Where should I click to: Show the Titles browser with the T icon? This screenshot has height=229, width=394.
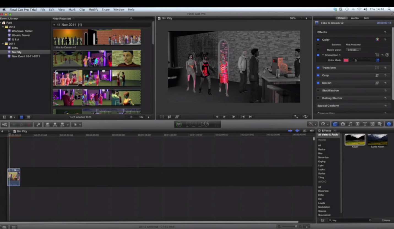click(x=365, y=124)
